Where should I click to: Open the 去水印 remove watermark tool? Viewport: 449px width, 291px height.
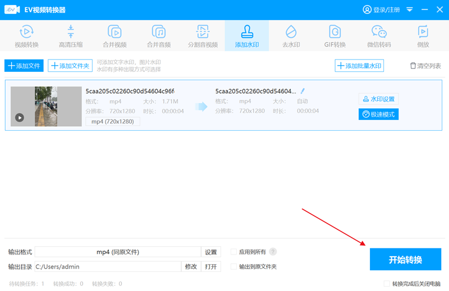(x=291, y=36)
